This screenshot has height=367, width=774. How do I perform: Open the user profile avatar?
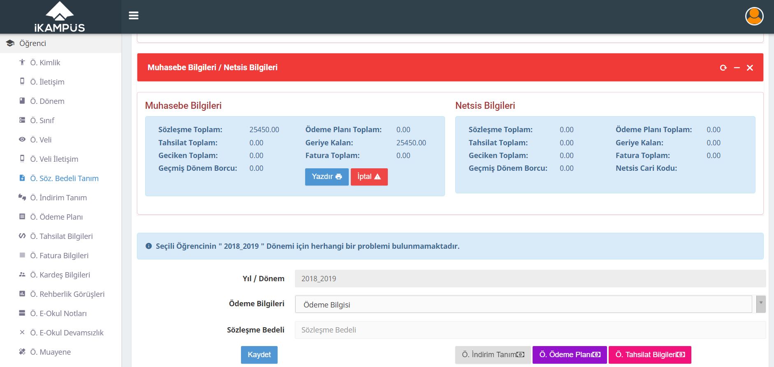click(754, 16)
